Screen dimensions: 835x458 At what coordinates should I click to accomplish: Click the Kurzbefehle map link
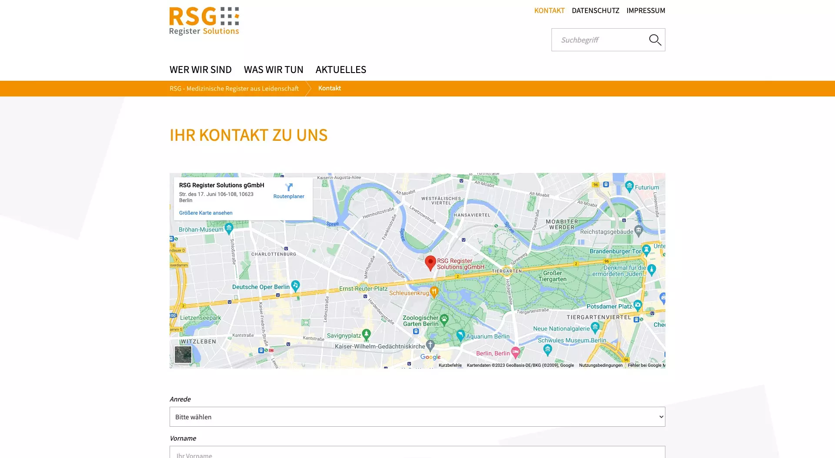click(450, 365)
